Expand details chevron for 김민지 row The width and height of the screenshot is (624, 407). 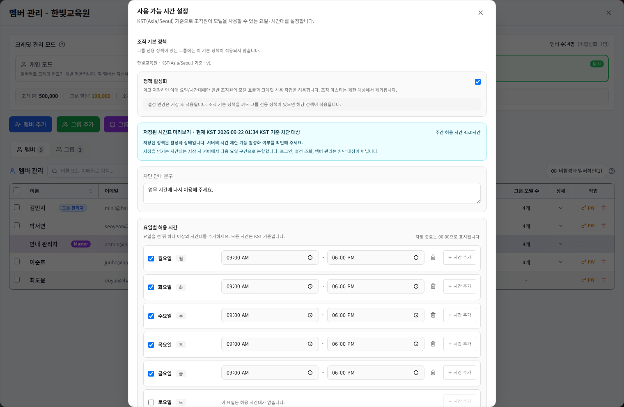[x=561, y=208]
